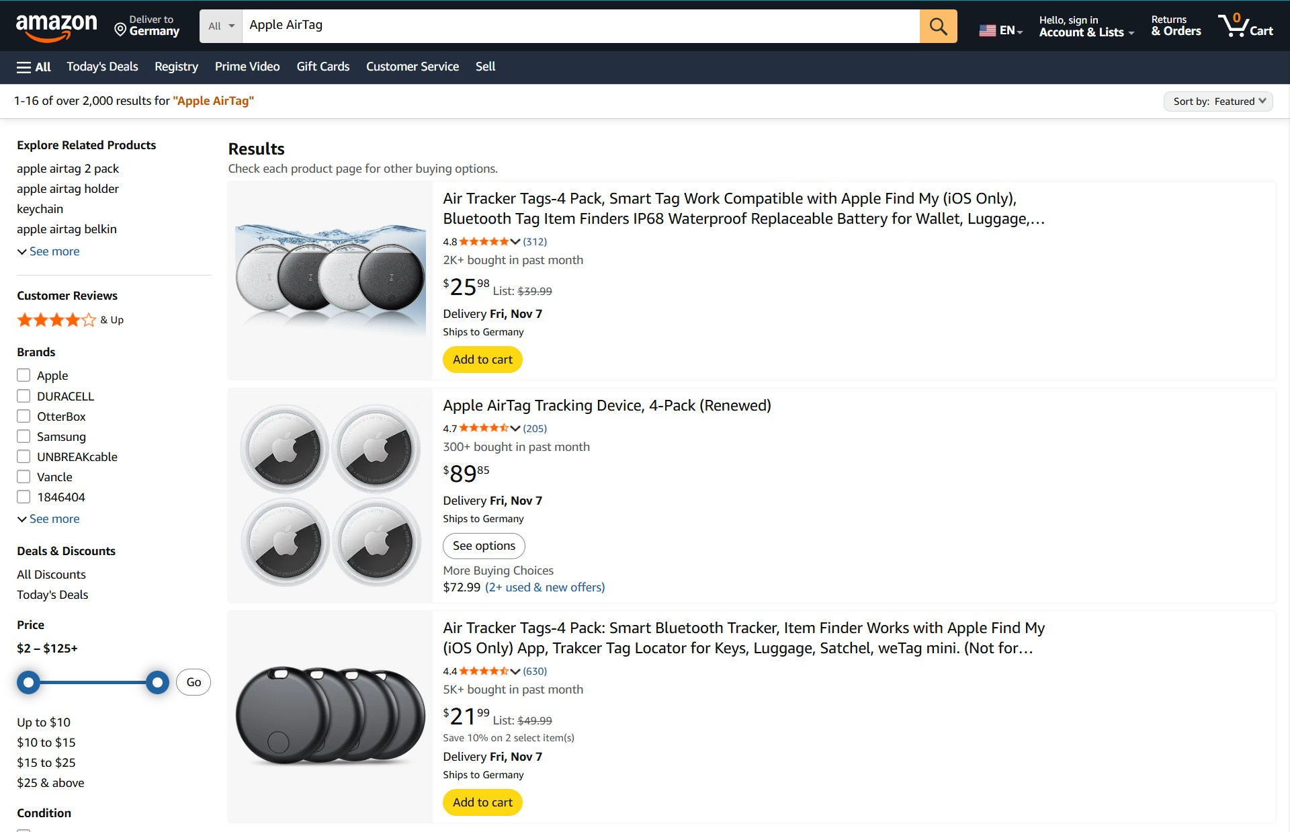
Task: Enable the DURACELL brand checkbox
Action: click(24, 396)
